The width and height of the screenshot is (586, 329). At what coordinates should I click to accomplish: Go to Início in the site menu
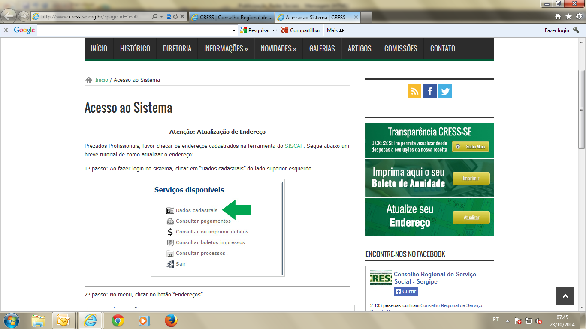point(99,48)
